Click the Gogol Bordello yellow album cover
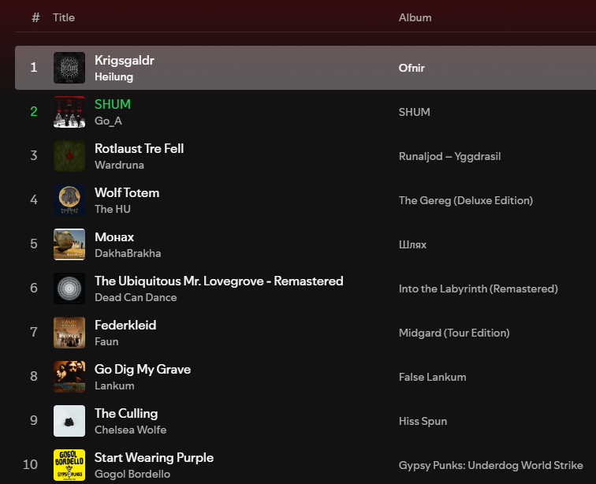Image resolution: width=596 pixels, height=484 pixels. tap(69, 465)
